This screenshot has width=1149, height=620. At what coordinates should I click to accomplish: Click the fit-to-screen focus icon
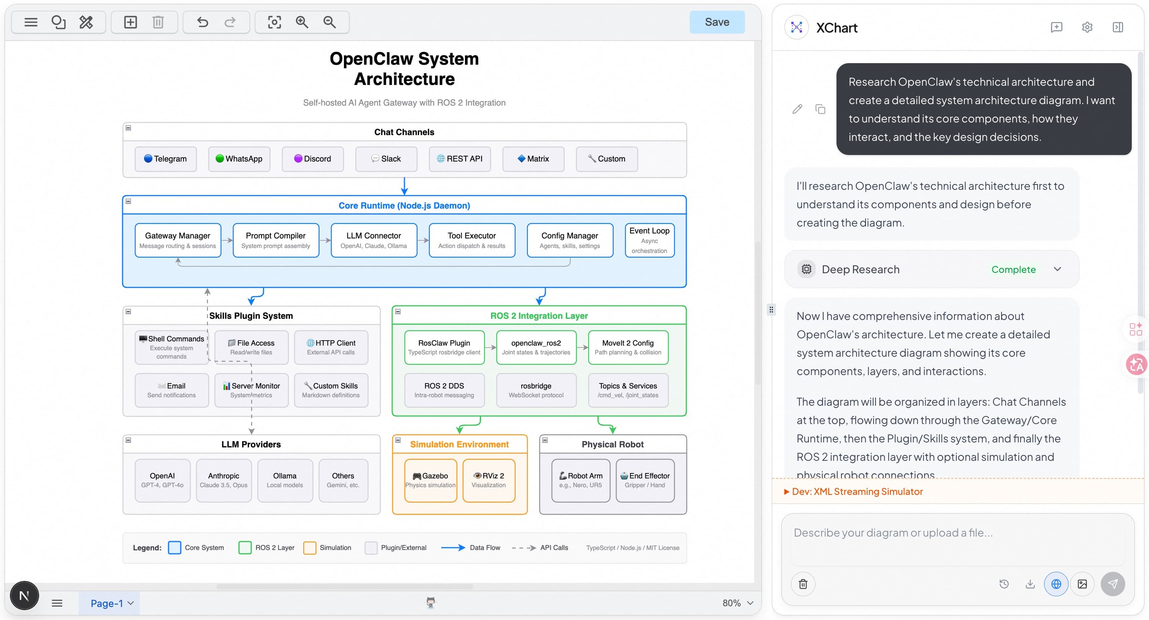coord(274,22)
